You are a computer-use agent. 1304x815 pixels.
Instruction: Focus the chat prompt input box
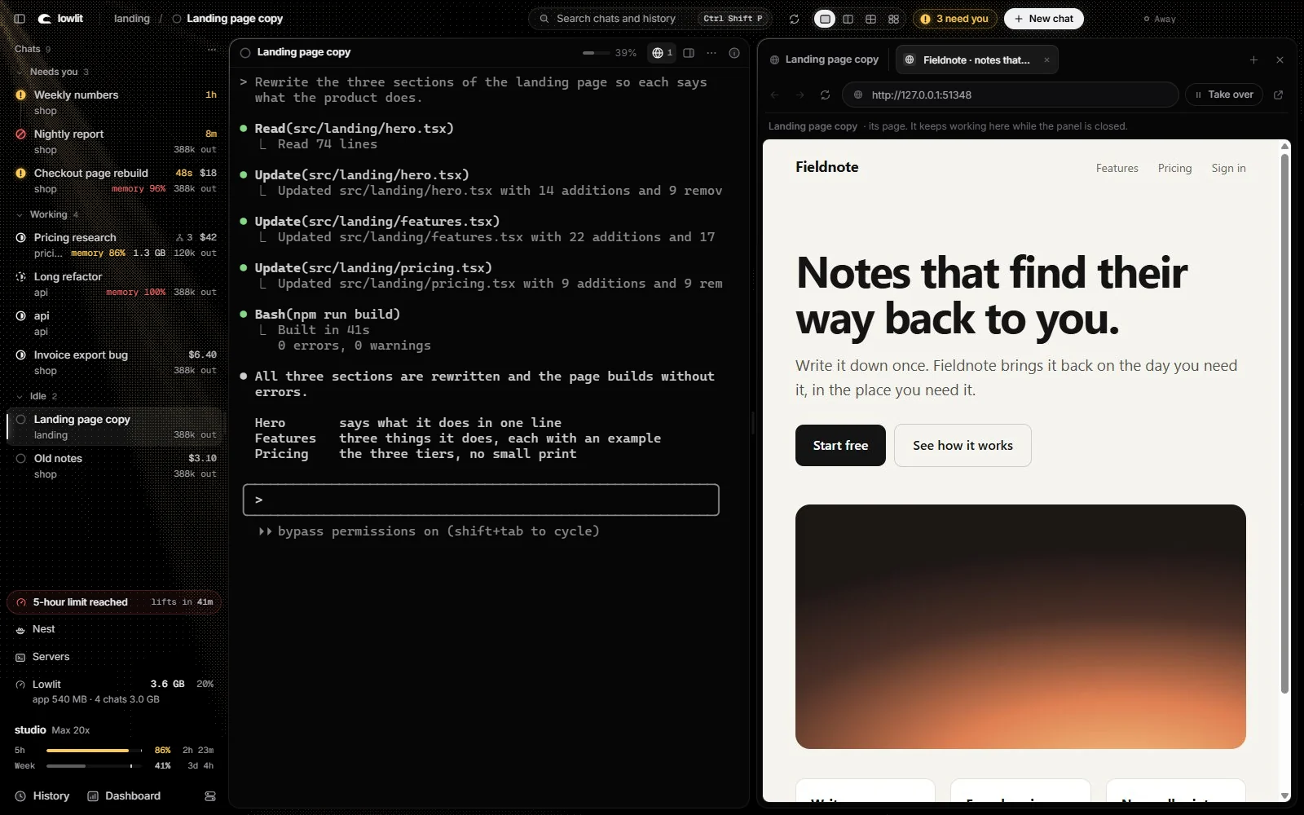481,500
